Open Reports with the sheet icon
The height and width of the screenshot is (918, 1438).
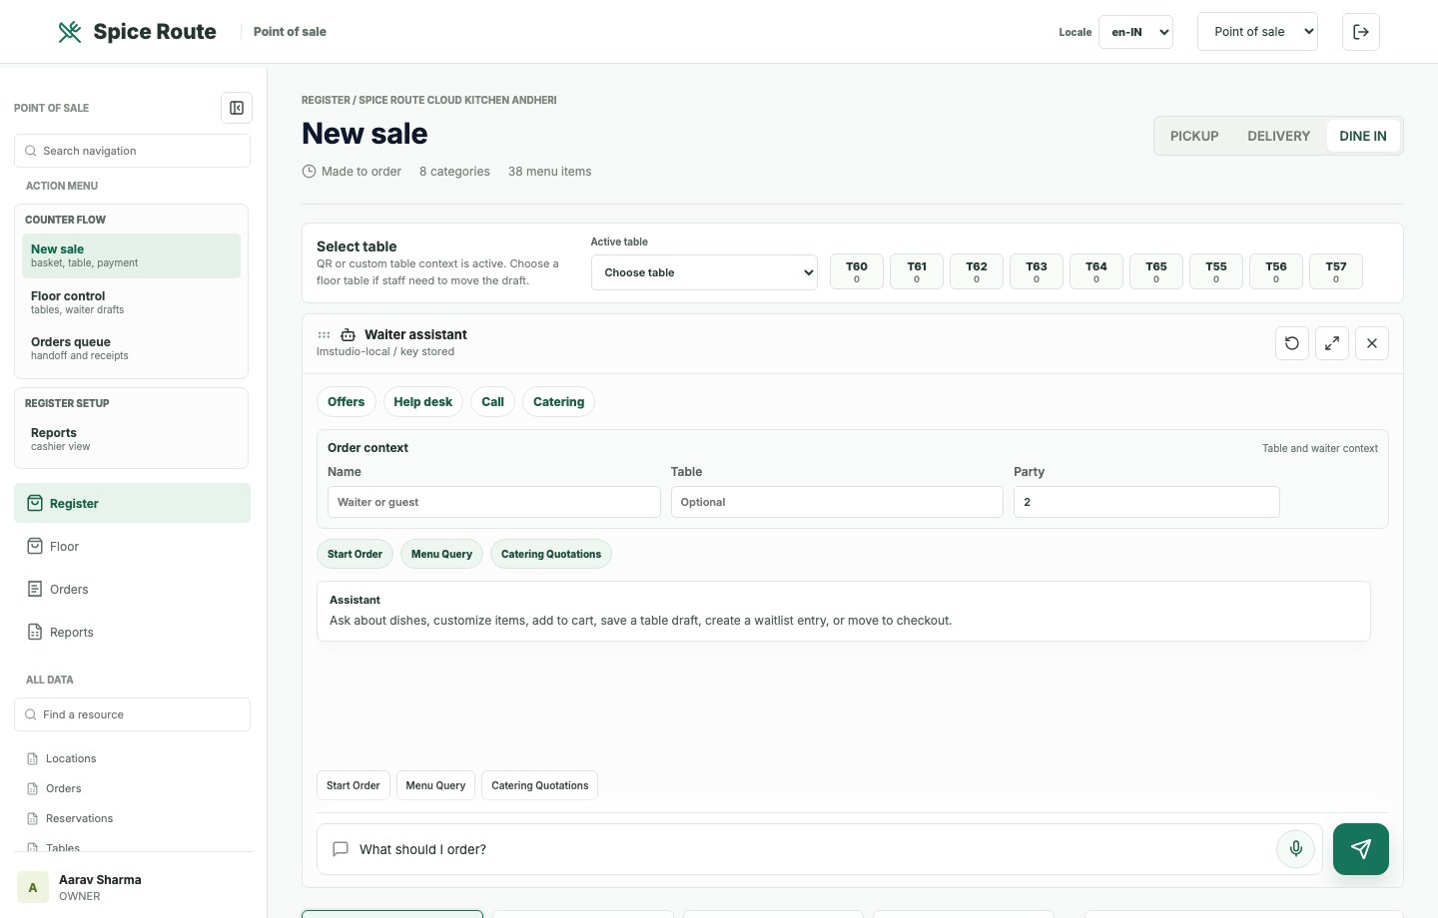coord(132,632)
